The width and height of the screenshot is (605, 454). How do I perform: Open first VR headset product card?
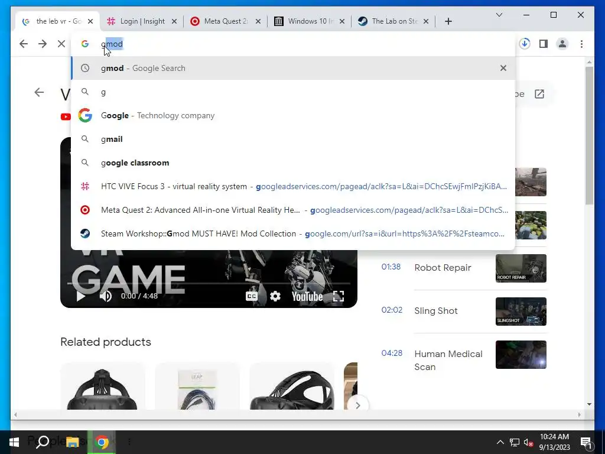(102, 386)
